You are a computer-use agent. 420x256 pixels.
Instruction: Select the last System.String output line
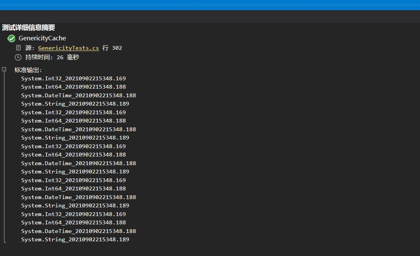[x=75, y=239]
